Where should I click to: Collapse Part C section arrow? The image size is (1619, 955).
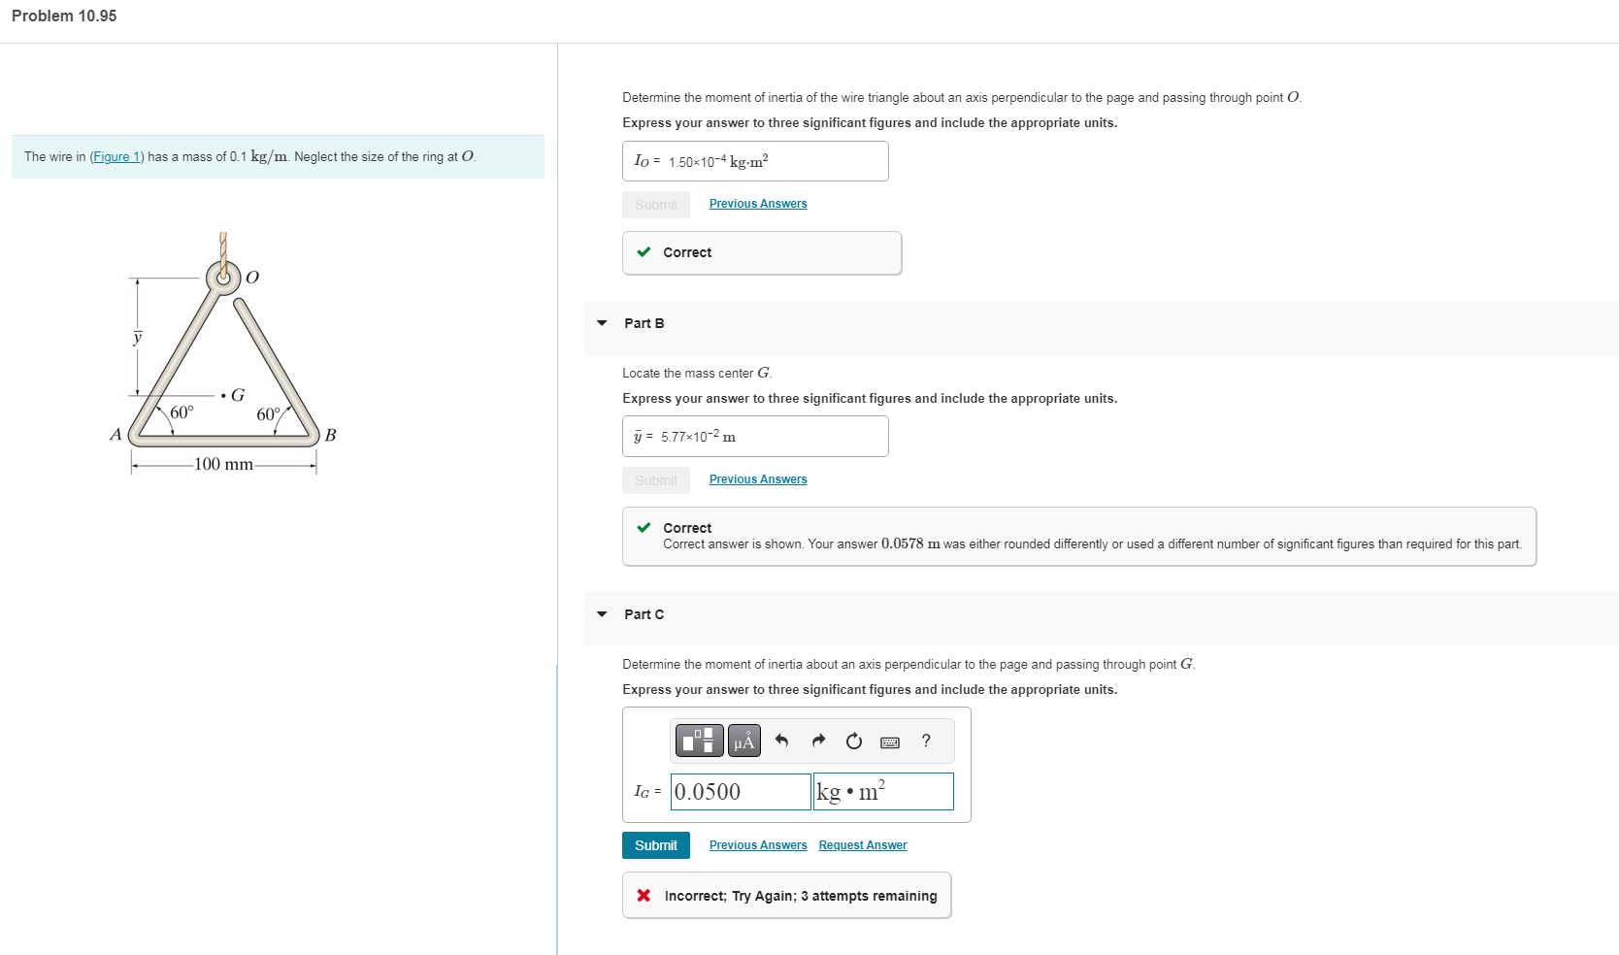pyautogui.click(x=602, y=614)
